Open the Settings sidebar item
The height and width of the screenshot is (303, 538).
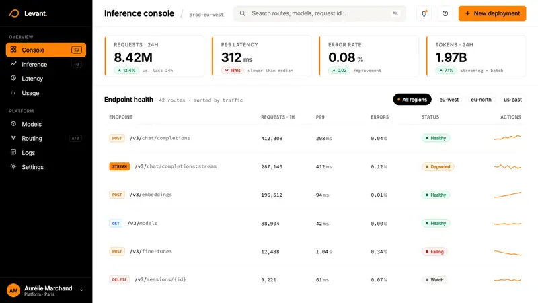coord(46,167)
